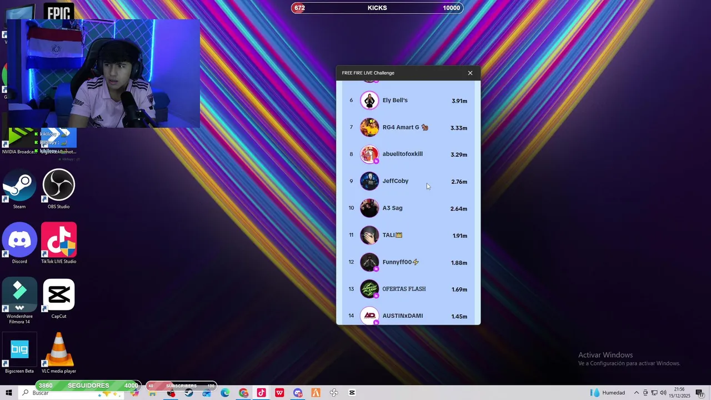Open fan-shaped app icon on taskbar
Screen dimensions: 711x400
334,393
